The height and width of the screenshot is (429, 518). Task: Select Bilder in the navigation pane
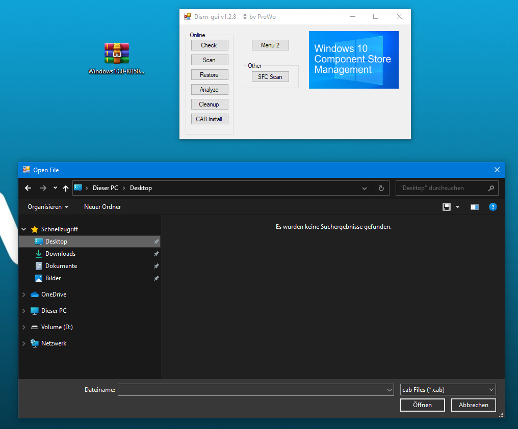(x=90, y=278)
